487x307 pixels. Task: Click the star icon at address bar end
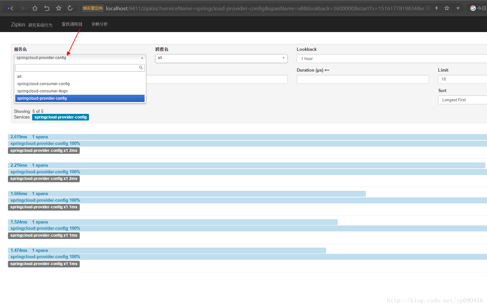[x=447, y=8]
